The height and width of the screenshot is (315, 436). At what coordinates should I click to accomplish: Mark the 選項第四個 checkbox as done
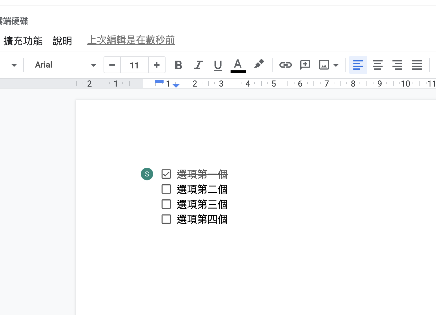(x=166, y=219)
